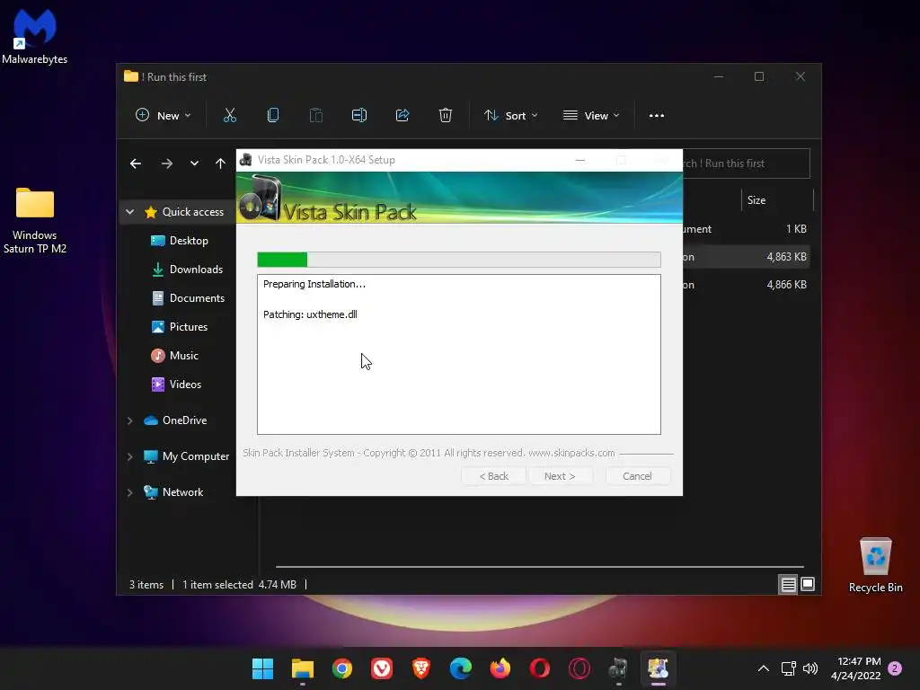Click the network tray icon
The height and width of the screenshot is (690, 920).
click(x=789, y=668)
